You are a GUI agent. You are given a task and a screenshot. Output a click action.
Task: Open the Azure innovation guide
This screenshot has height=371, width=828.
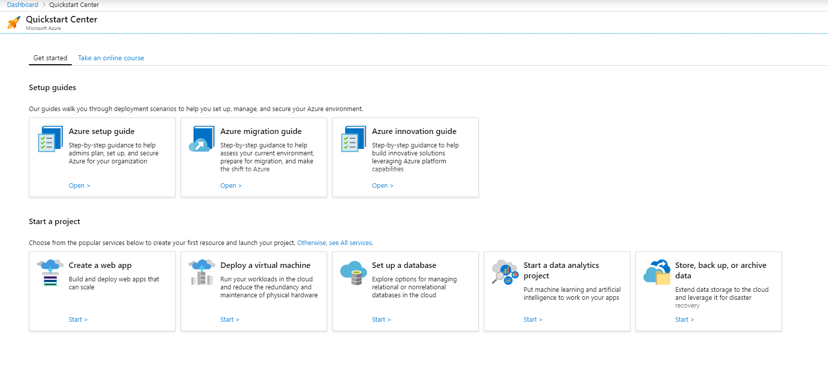(x=383, y=186)
